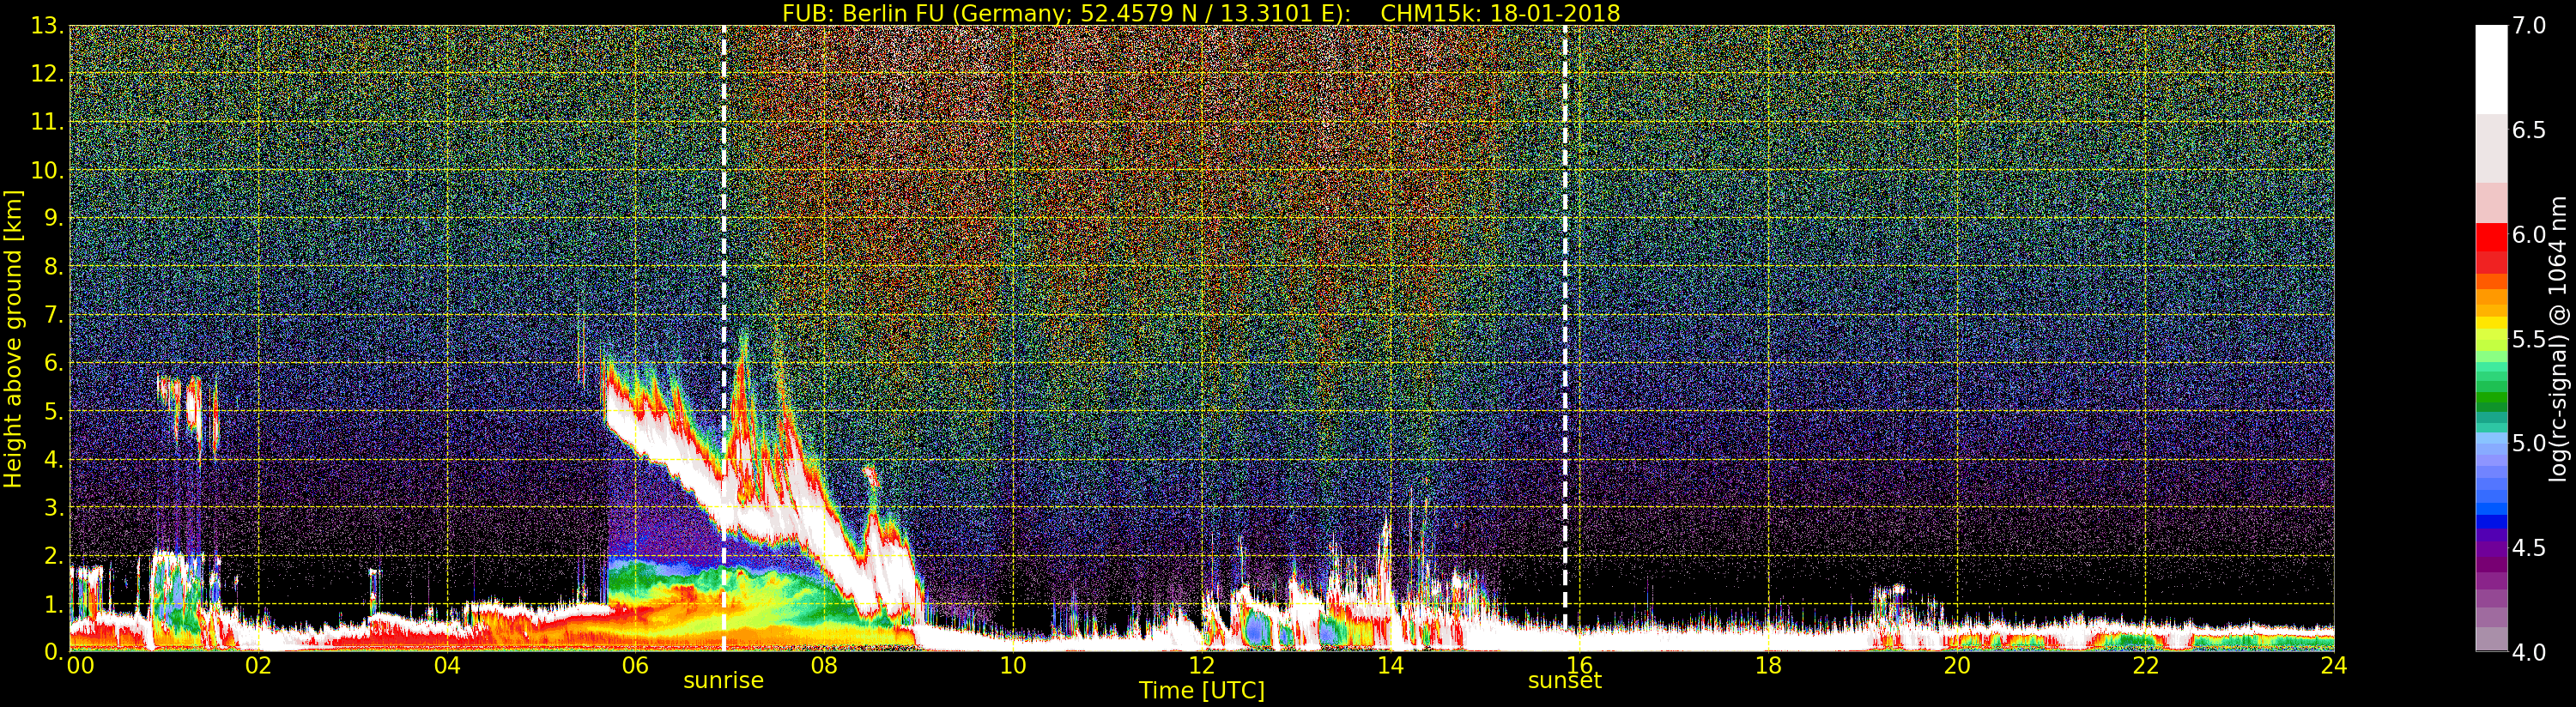Click the height axis tick "9."
This screenshot has width=2576, height=707.
(53, 218)
